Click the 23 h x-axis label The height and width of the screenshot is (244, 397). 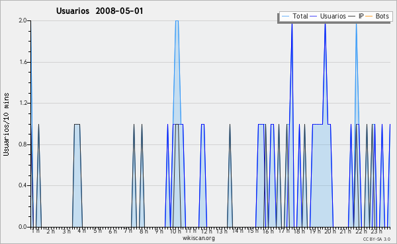pyautogui.click(x=376, y=231)
